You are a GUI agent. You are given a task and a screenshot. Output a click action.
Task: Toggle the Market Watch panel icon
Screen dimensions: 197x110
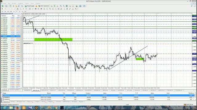pyautogui.click(x=10, y=6)
